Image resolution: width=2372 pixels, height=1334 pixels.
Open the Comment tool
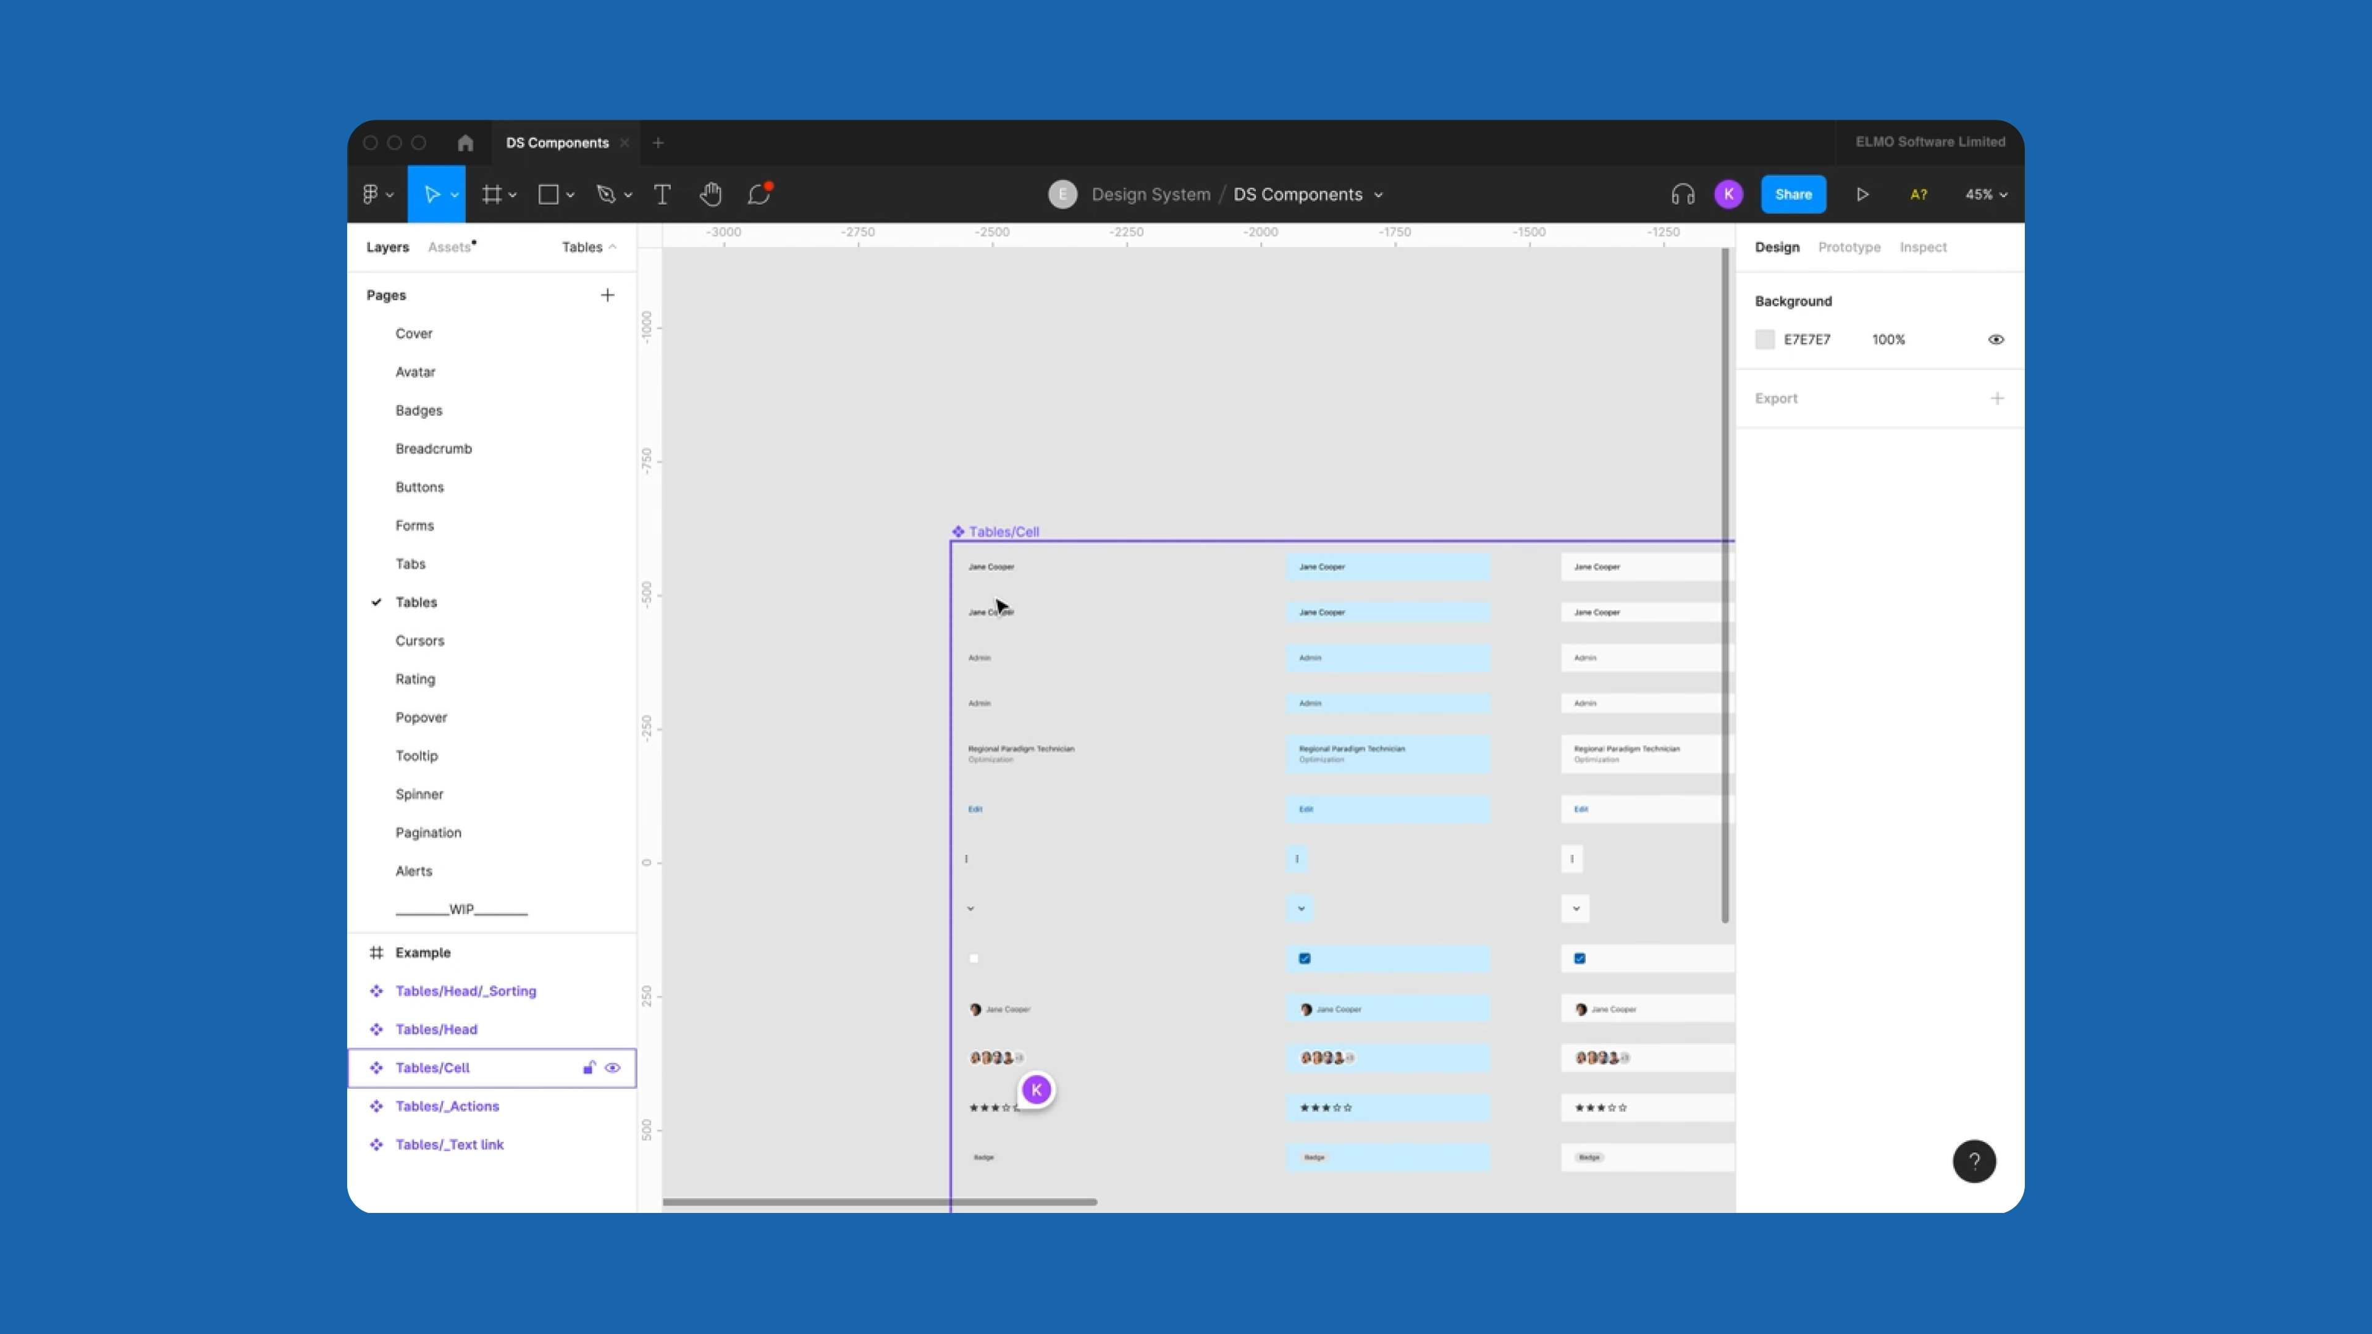coord(759,195)
